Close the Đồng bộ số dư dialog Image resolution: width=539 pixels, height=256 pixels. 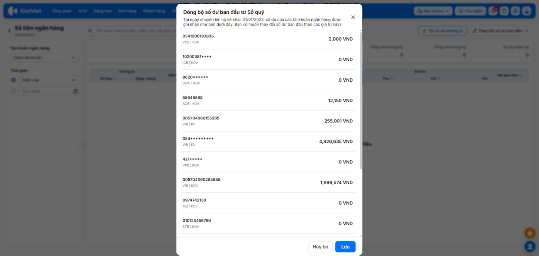coord(353,17)
